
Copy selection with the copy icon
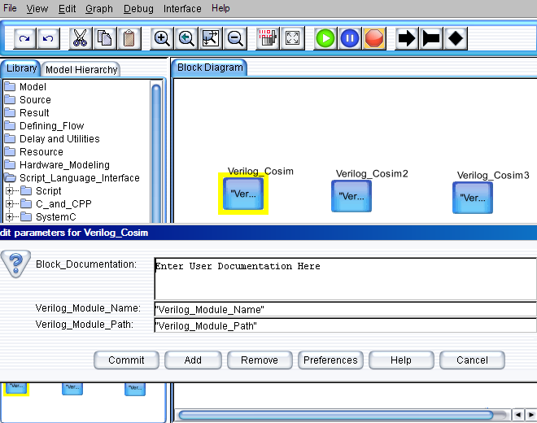point(105,38)
